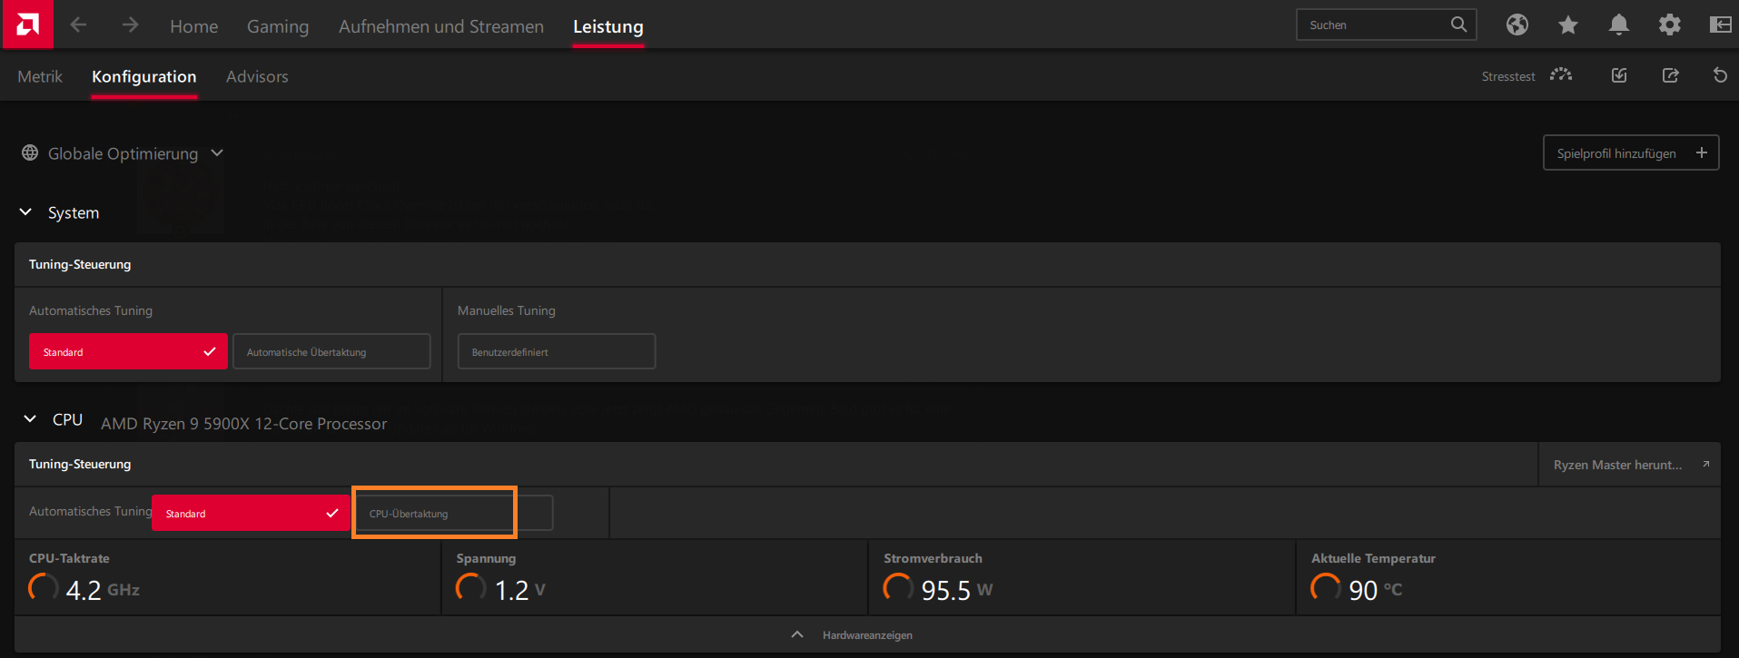Click the save-profile checkmark icon
Image resolution: width=1739 pixels, height=658 pixels.
pos(1619,75)
